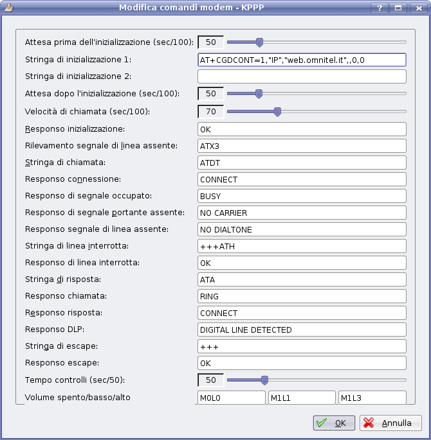
Task: Click the KPPP window menu icon
Action: click(8, 7)
